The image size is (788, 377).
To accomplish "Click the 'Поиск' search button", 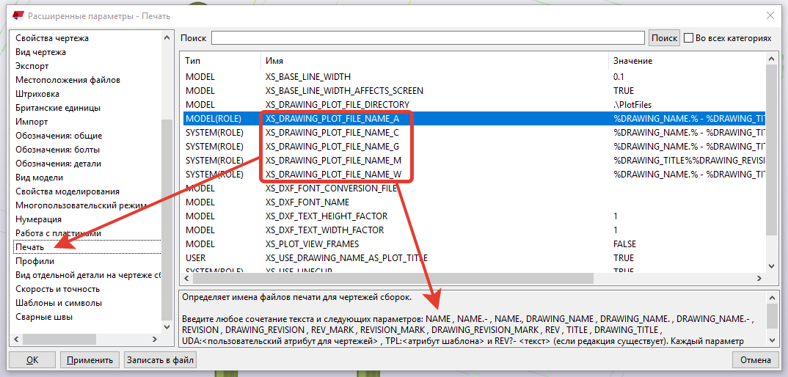I will tap(663, 38).
